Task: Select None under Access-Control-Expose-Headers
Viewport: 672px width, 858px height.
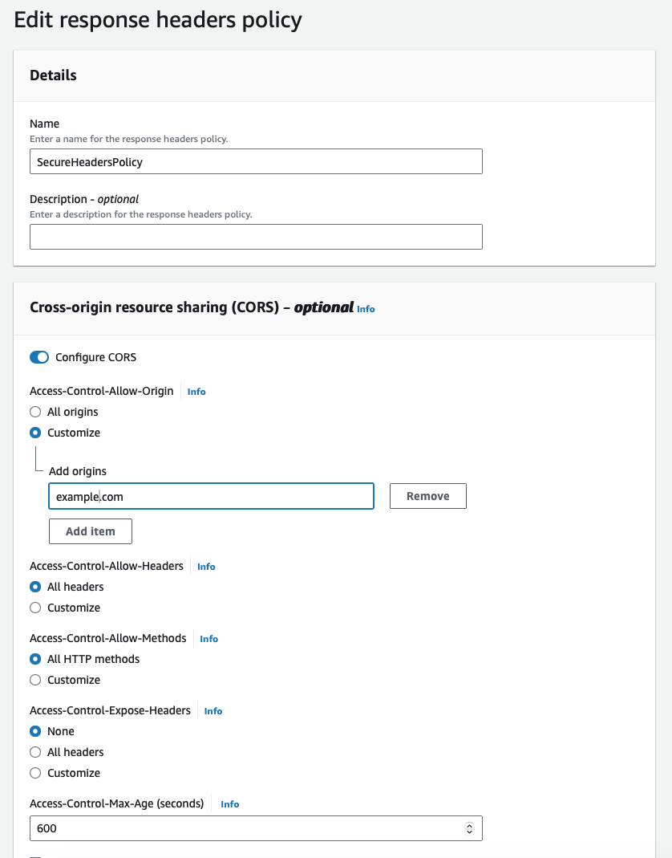Action: [x=35, y=731]
